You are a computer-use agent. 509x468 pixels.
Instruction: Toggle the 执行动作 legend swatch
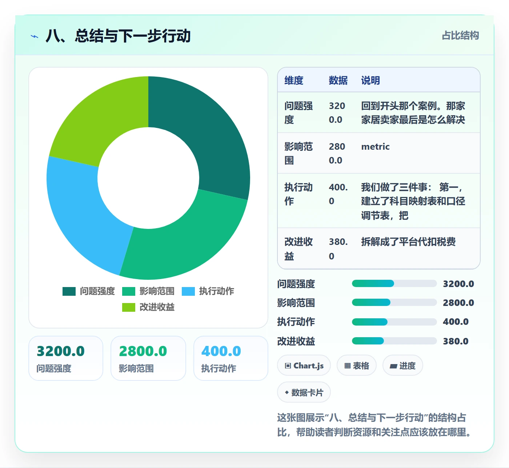click(188, 291)
